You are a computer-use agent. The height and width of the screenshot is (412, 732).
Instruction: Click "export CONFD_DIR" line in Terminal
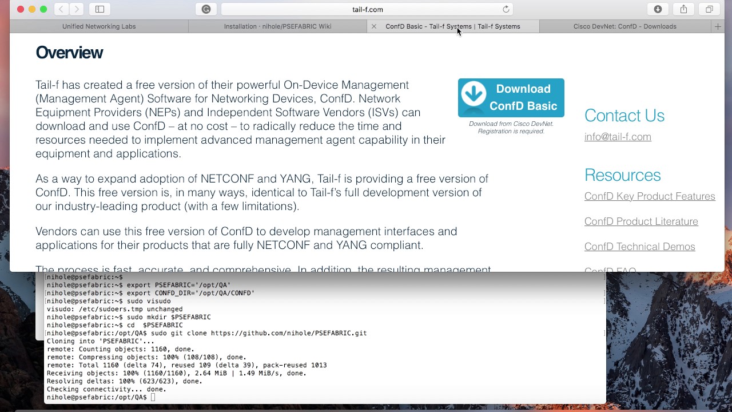click(150, 293)
